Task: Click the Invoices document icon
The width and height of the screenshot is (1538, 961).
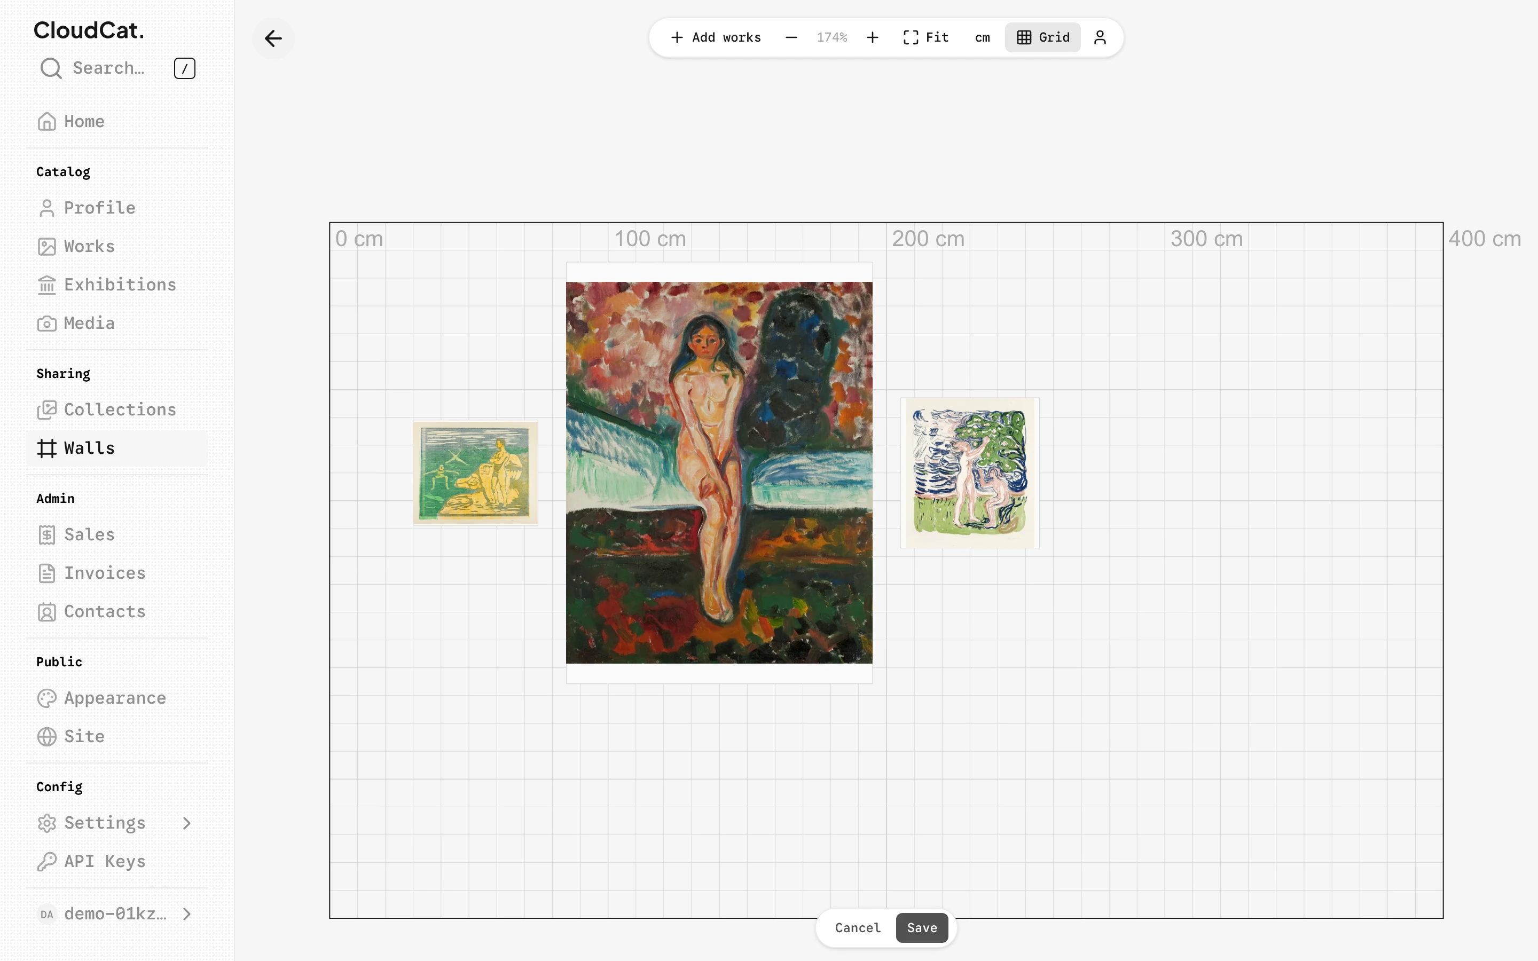Action: (x=46, y=573)
